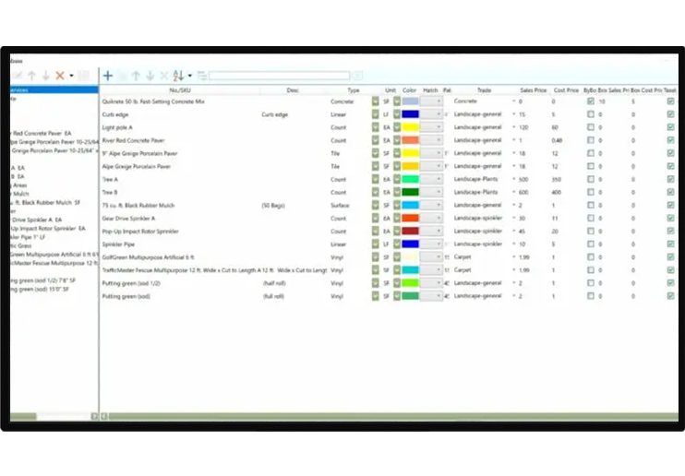
Task: Click the green type icon on Spinkler Pipe row
Action: coord(375,244)
